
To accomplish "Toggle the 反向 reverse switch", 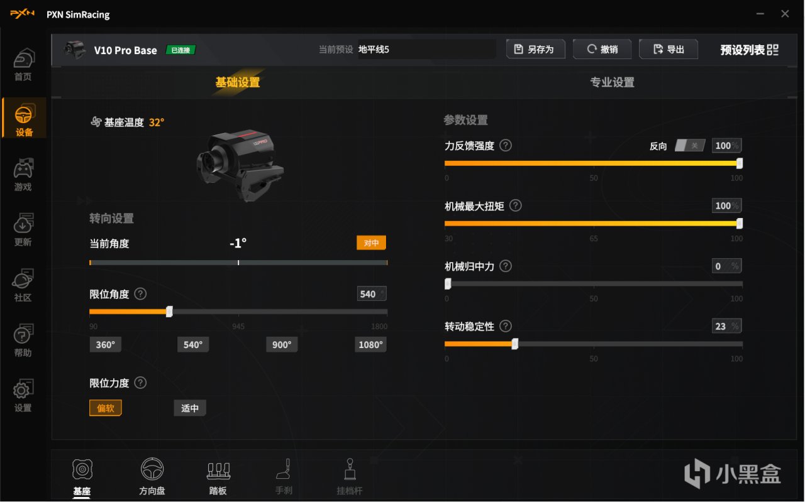I will click(690, 146).
